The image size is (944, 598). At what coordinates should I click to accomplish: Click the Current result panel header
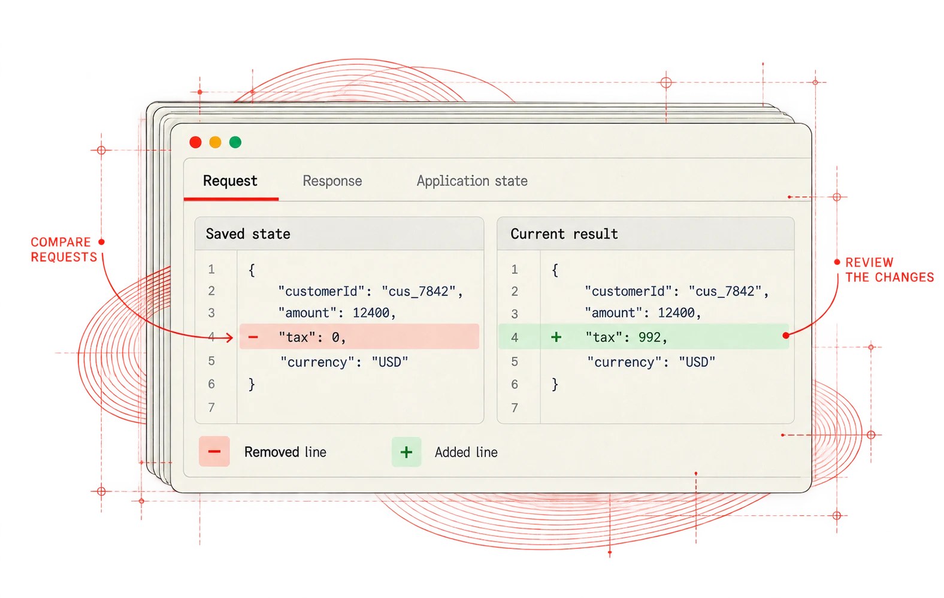point(646,234)
